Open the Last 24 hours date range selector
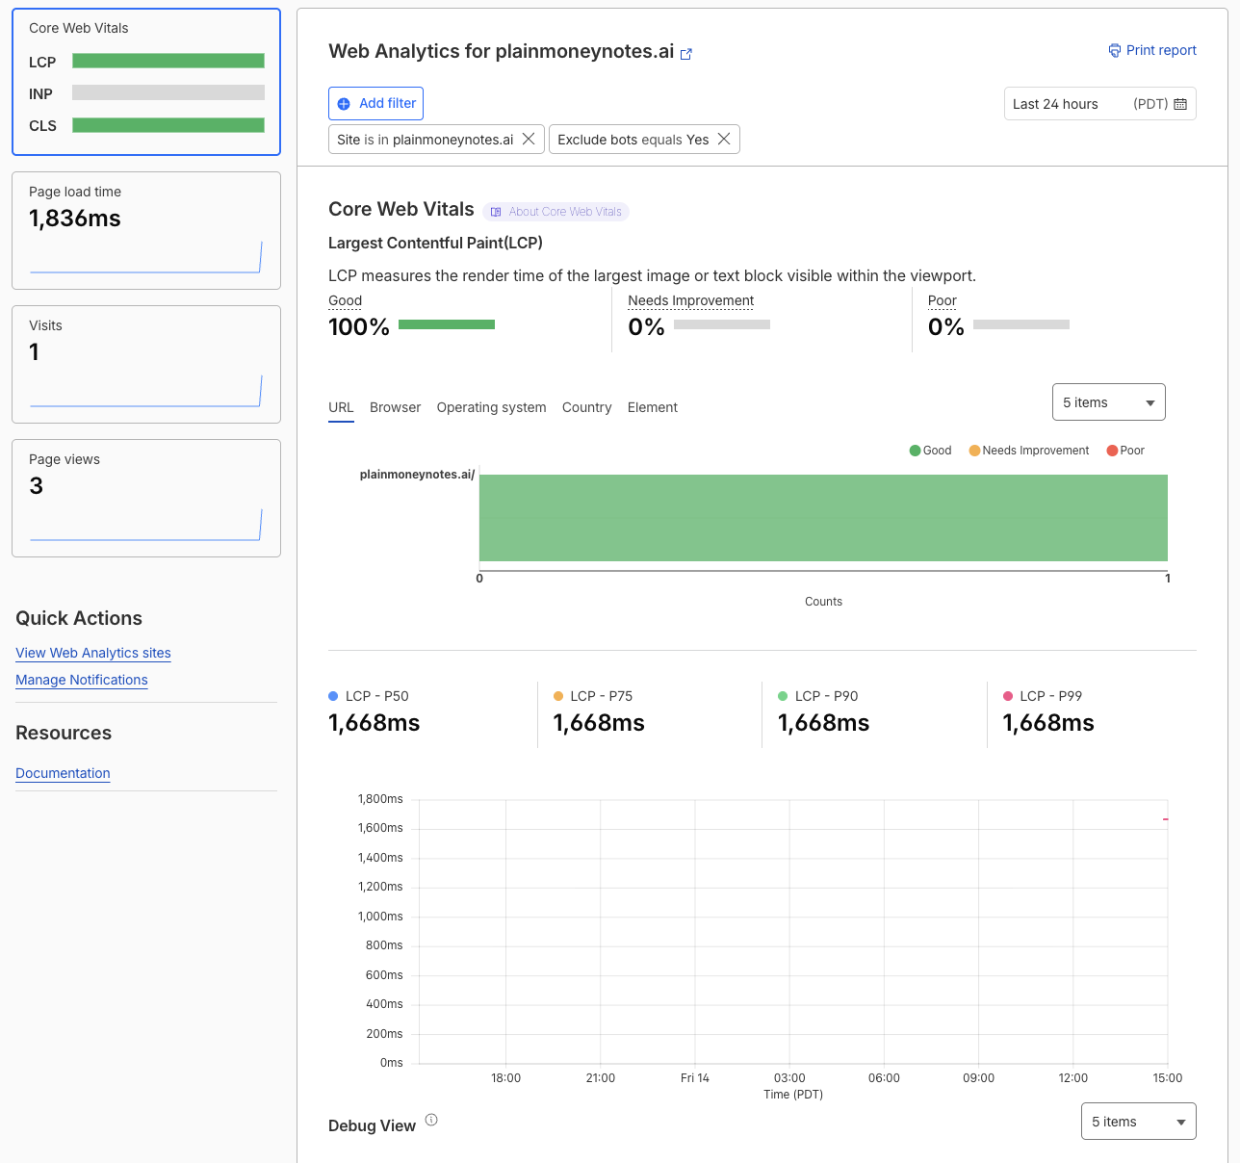This screenshot has height=1163, width=1240. pos(1100,104)
